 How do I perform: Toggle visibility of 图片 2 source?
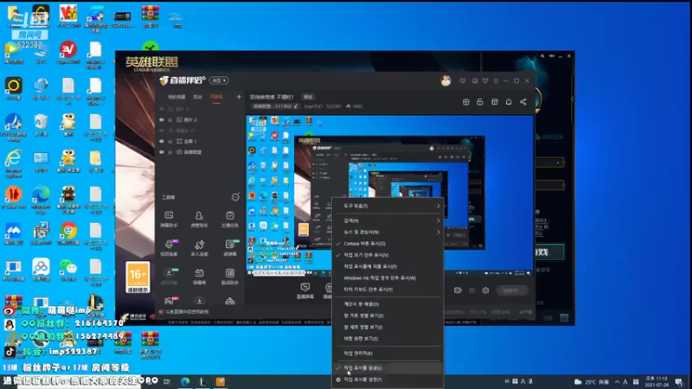coord(162,120)
